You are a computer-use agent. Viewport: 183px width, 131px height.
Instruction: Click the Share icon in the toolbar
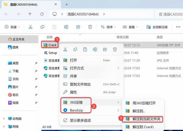click(x=78, y=27)
